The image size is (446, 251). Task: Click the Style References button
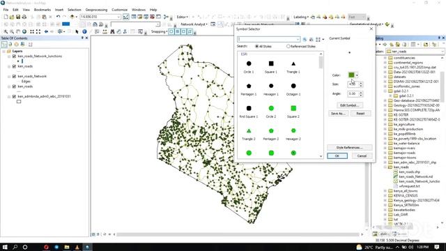(x=350, y=148)
